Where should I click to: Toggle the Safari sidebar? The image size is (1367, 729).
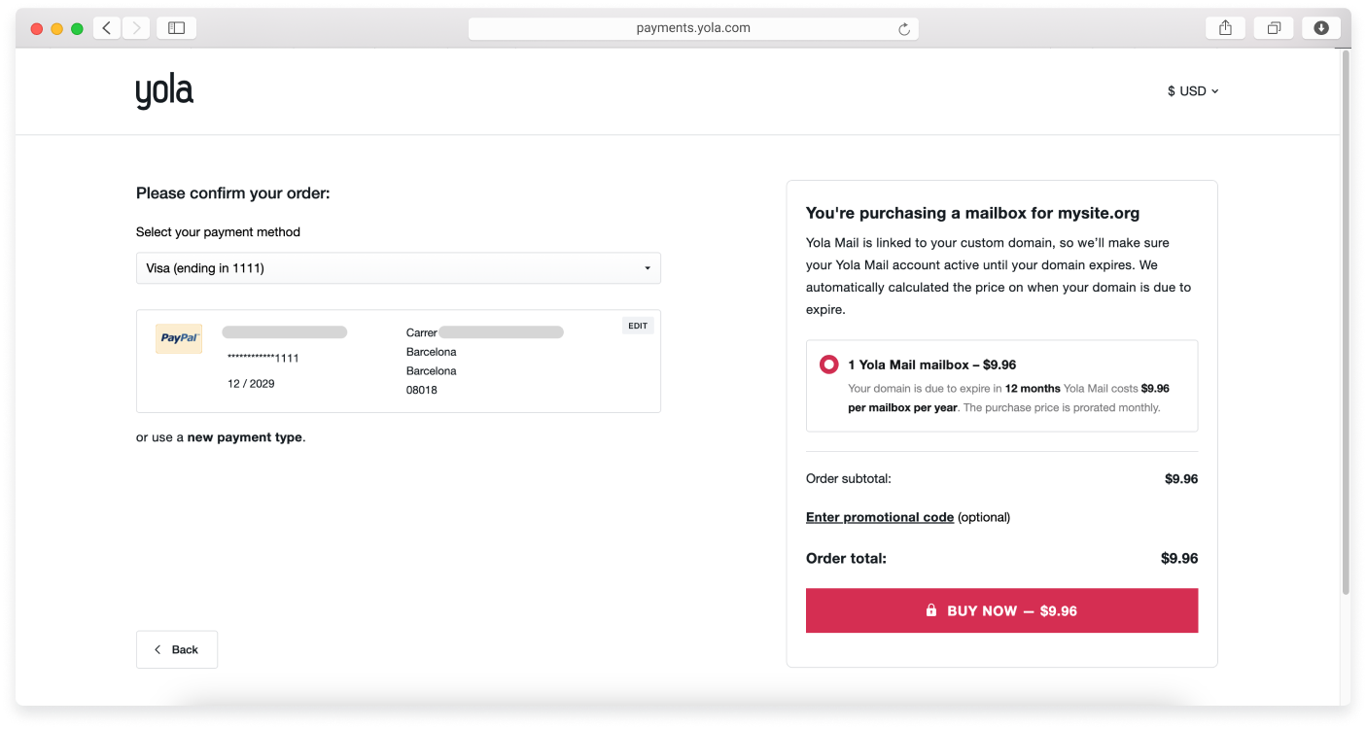coord(176,28)
